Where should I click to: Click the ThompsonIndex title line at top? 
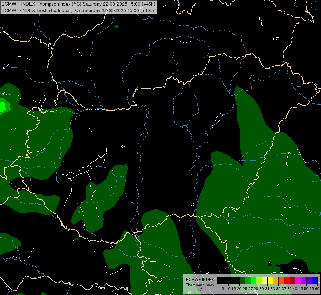coord(78,4)
